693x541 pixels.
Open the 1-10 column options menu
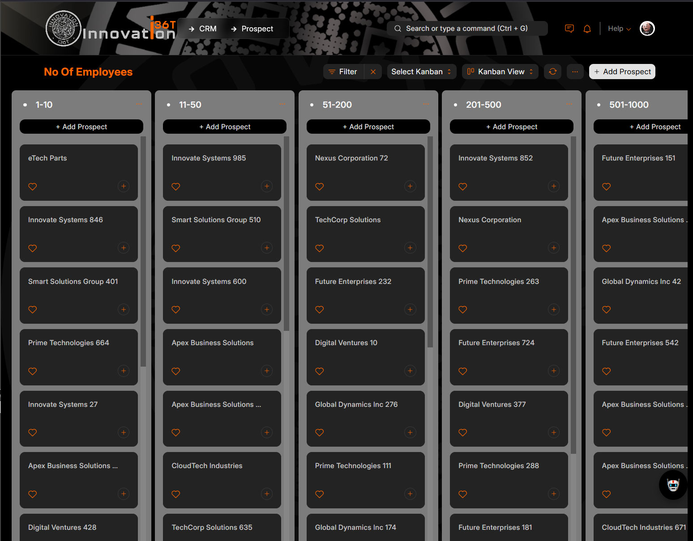[139, 104]
